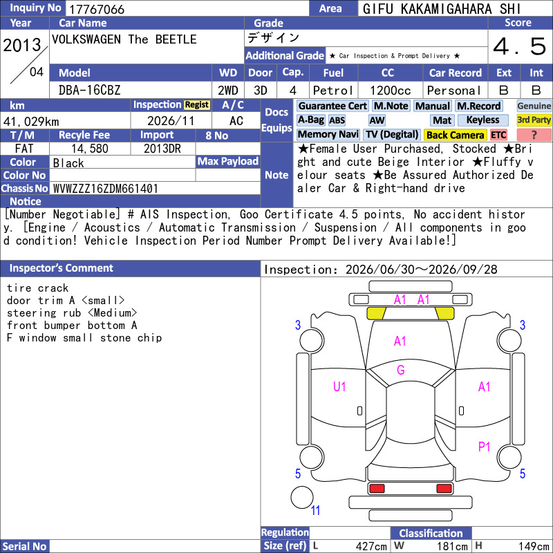Click the U1 mark on left door

point(339,387)
